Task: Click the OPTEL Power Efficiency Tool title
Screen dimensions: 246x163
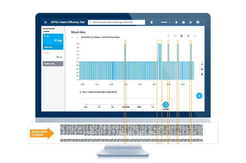Action: pos(68,22)
